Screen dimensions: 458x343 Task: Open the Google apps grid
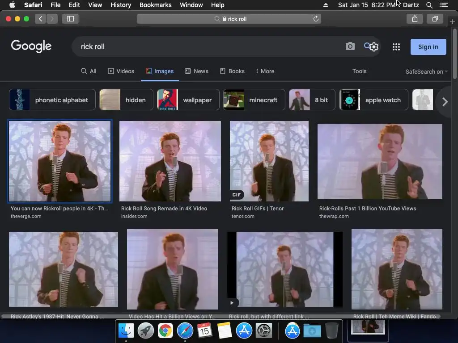click(396, 46)
